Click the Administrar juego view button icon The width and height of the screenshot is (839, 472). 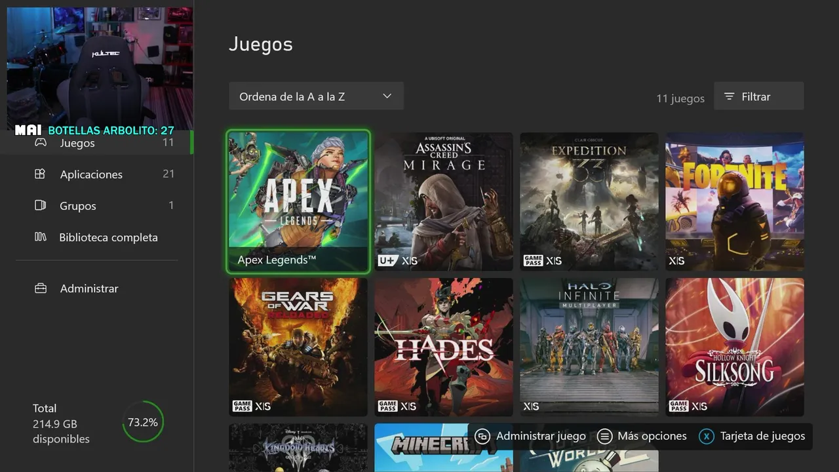[x=482, y=436]
